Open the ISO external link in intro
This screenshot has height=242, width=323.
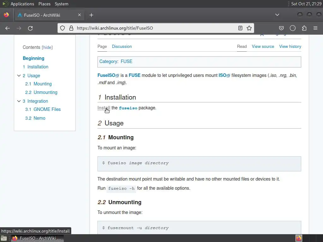(222, 75)
